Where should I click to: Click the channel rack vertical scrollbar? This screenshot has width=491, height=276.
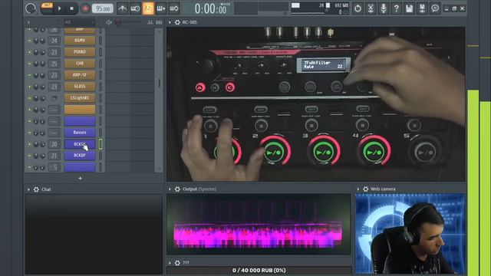(x=159, y=100)
